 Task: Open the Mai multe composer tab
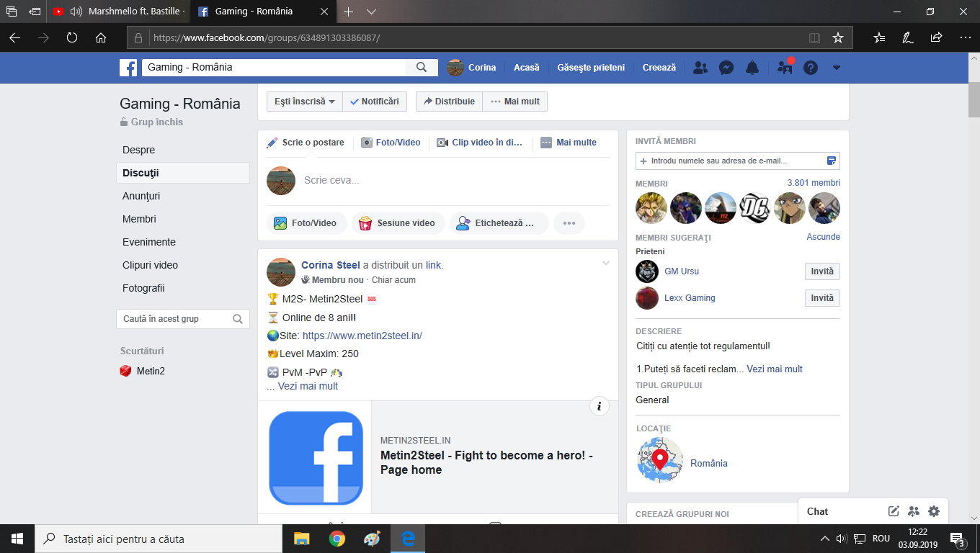pos(569,143)
